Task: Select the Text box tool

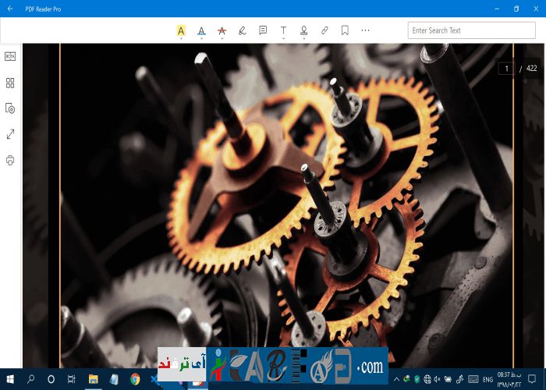Action: tap(283, 30)
